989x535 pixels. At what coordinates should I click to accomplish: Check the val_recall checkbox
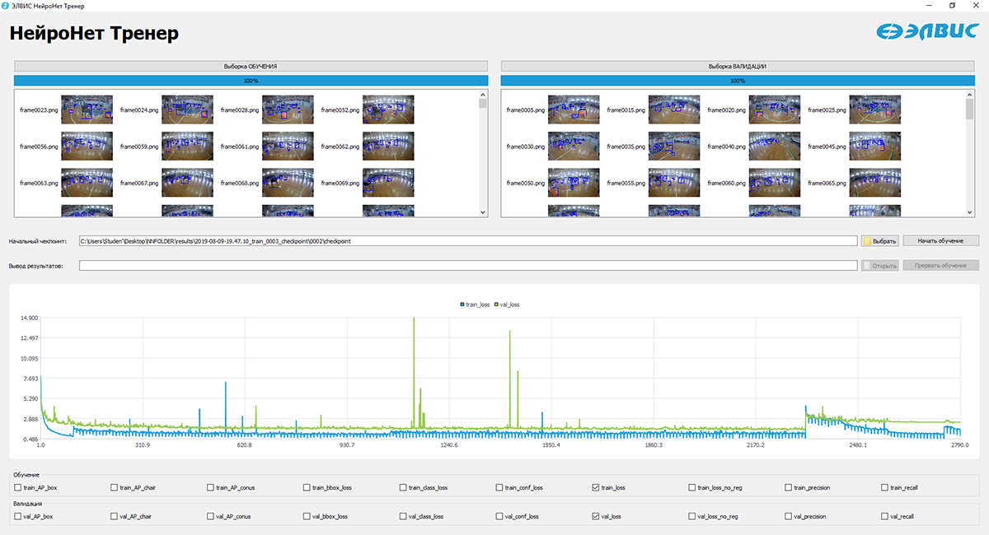pyautogui.click(x=885, y=517)
